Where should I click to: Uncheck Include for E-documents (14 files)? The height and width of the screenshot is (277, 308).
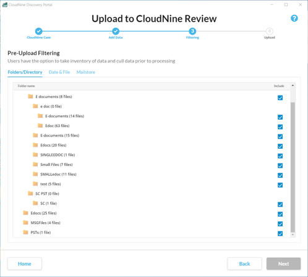280,117
